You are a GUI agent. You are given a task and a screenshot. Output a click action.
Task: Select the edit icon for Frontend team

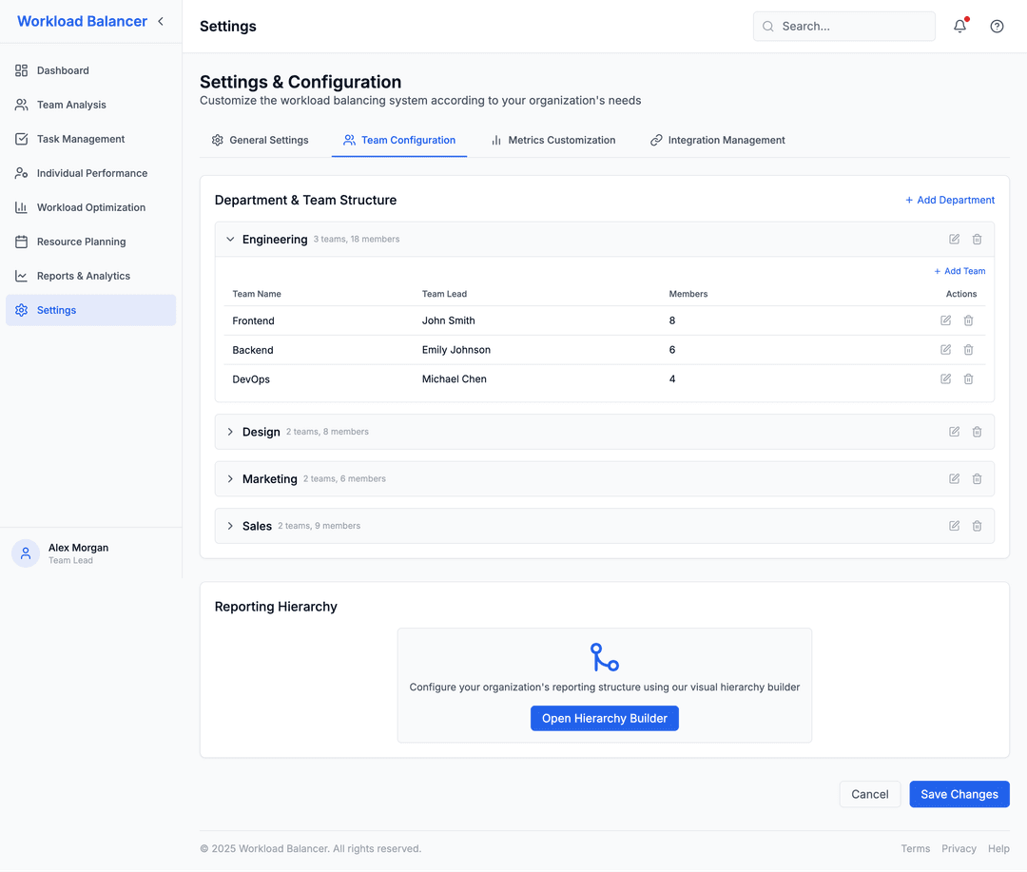coord(945,320)
